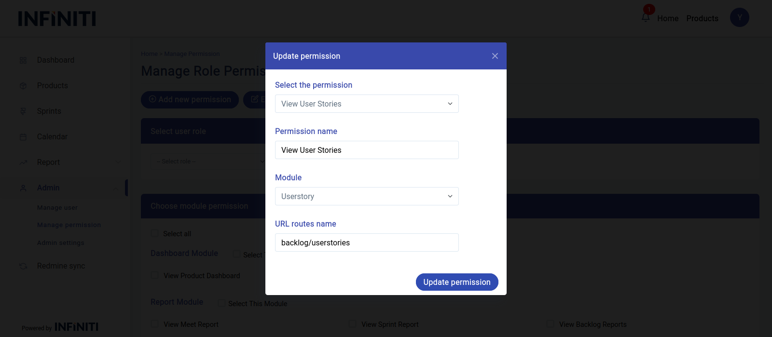Go to Admin settings menu item
This screenshot has width=772, height=337.
(61, 243)
